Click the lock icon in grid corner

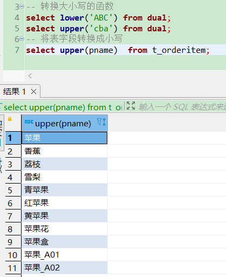point(10,119)
